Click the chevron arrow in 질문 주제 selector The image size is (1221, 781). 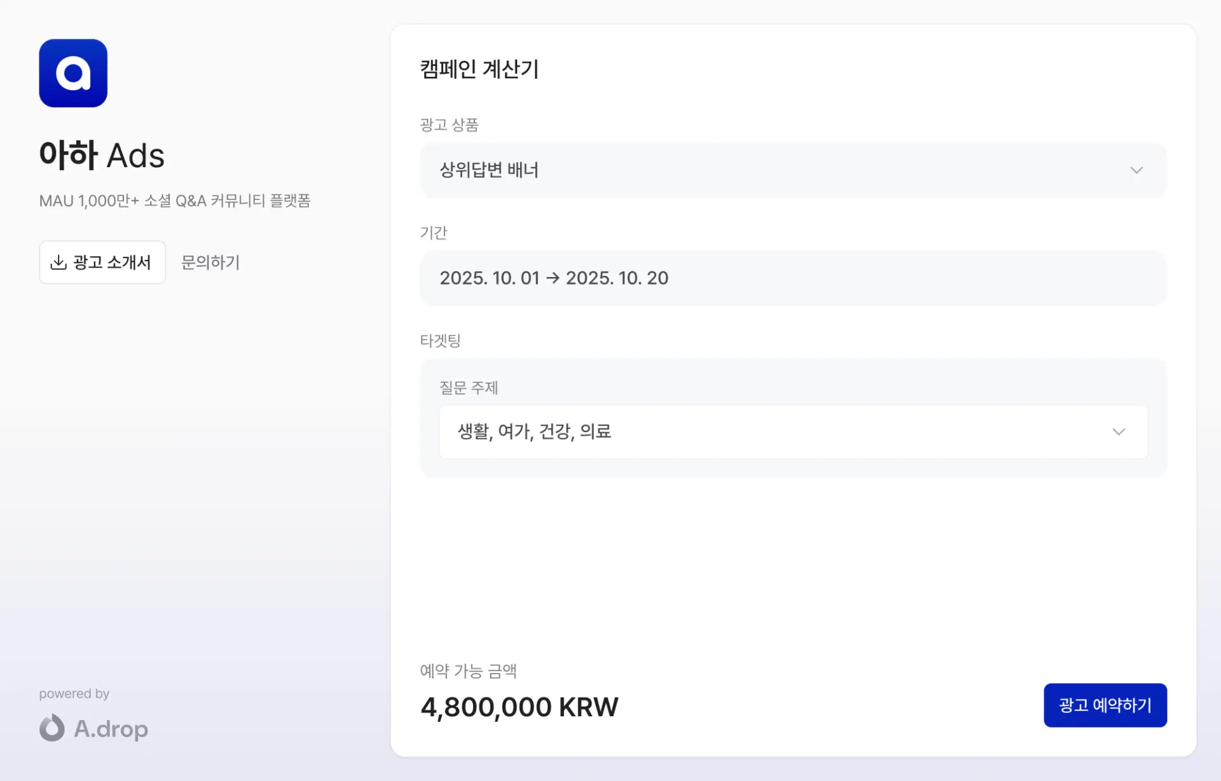[1119, 432]
